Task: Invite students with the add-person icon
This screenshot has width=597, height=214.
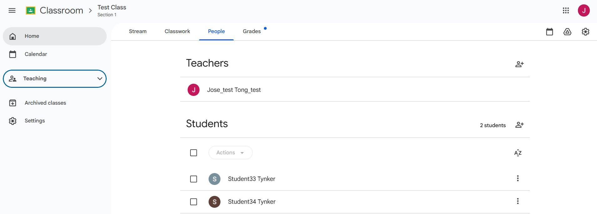Action: [519, 125]
